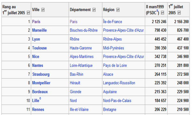The height and width of the screenshot is (115, 192).
Task: Open footnote 6 next to Lille
Action: [x=40, y=98]
